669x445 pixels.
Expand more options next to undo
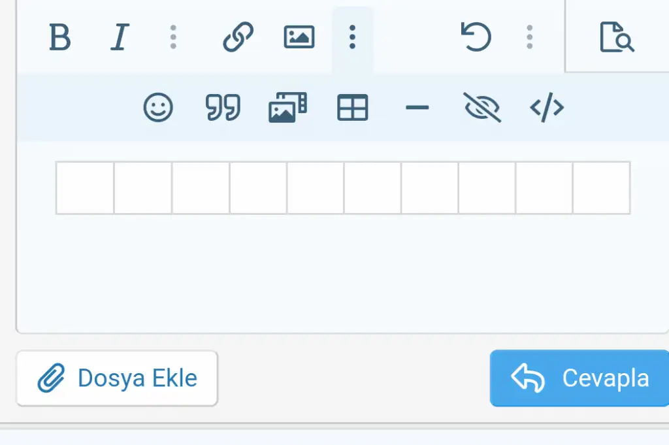click(x=530, y=37)
